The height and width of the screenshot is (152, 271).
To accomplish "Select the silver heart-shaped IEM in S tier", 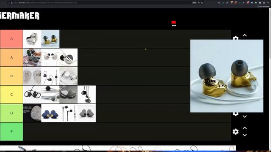I will click(32, 39).
